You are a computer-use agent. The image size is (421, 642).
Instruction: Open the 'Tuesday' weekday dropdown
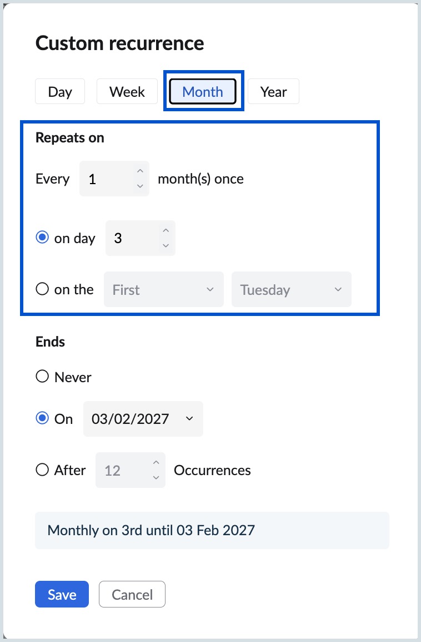[x=291, y=289]
